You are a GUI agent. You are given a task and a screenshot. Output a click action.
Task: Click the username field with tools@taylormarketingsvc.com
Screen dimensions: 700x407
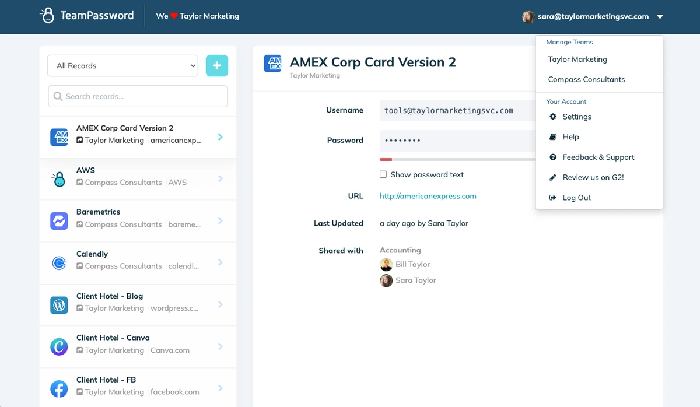pos(458,110)
